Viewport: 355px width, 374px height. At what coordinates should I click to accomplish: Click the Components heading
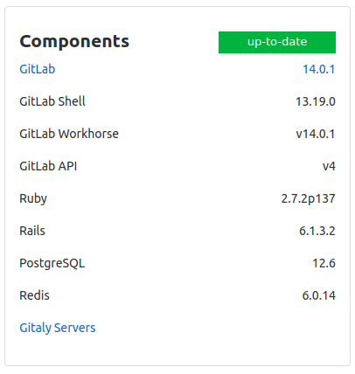(x=74, y=41)
